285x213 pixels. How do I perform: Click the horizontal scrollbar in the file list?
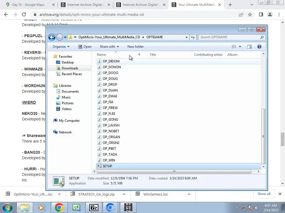click(x=174, y=171)
